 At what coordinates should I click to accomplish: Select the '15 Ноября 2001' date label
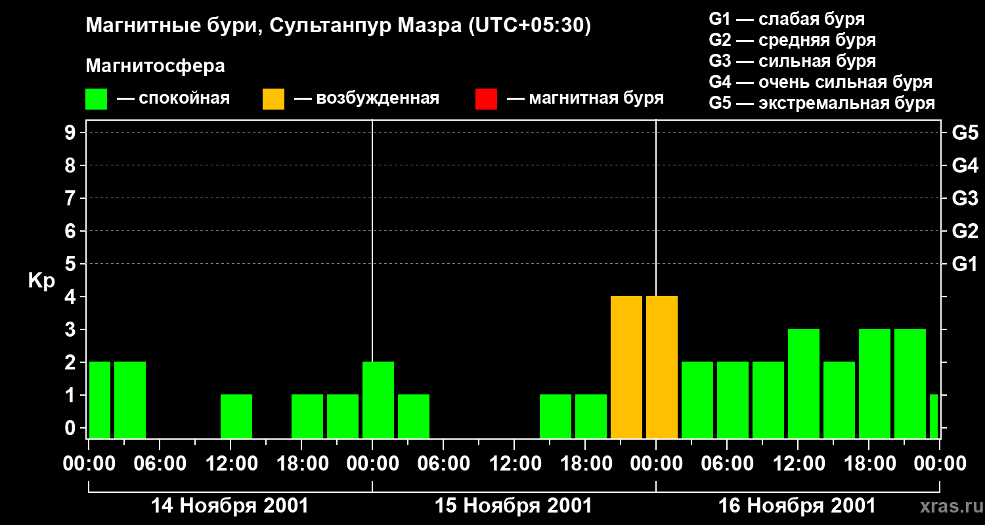[514, 506]
